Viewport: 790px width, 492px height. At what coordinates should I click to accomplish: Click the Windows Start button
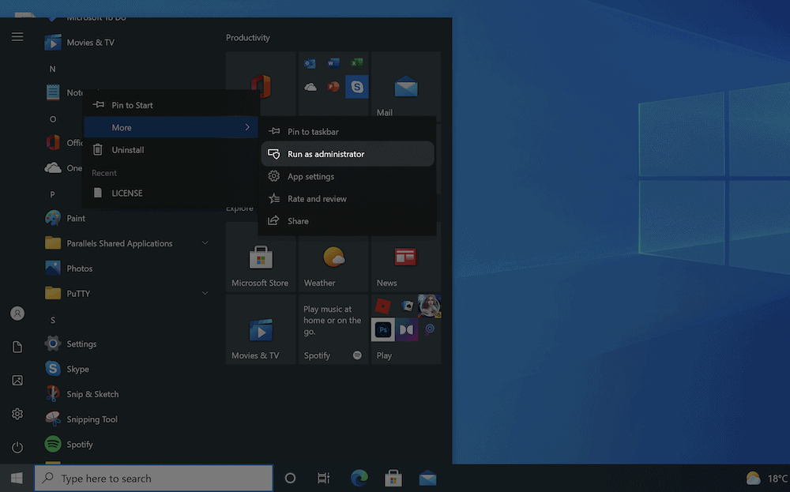coord(17,478)
